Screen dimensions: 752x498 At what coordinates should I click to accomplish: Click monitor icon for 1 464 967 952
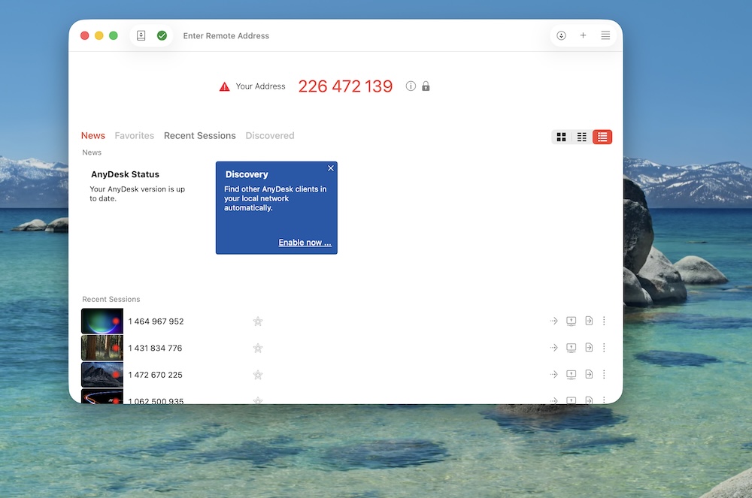572,321
